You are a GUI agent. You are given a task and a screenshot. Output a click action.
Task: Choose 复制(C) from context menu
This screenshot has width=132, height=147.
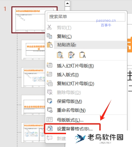click(64, 36)
